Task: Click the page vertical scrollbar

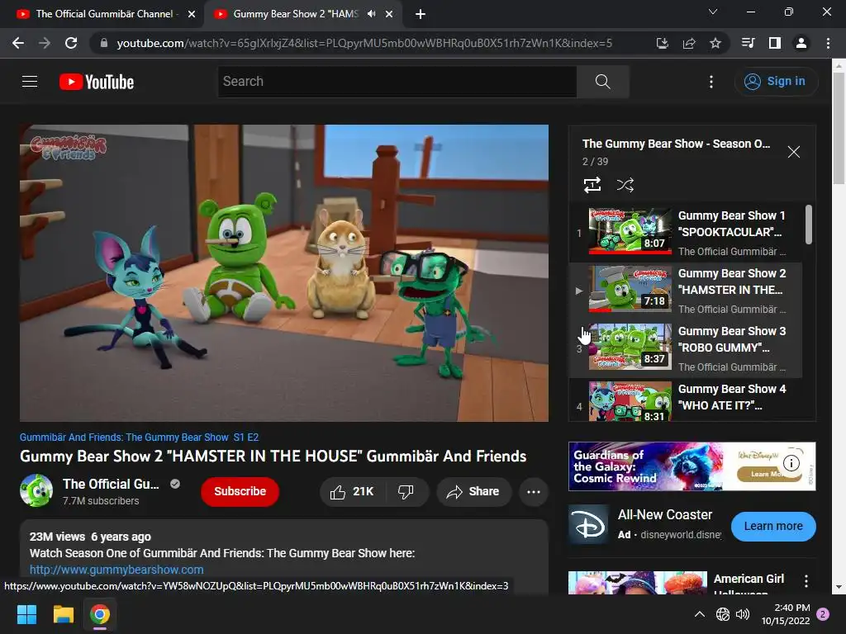Action: click(839, 128)
